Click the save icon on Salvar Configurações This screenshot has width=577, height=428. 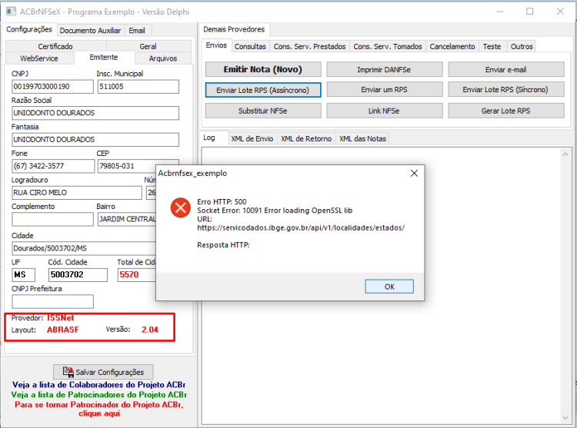coord(68,372)
